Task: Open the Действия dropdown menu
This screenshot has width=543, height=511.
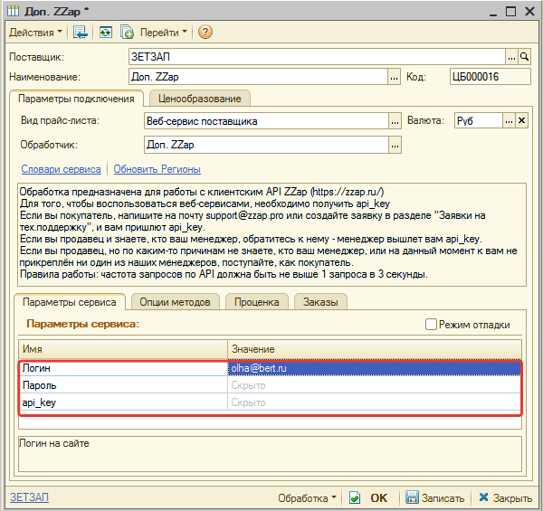Action: click(35, 33)
